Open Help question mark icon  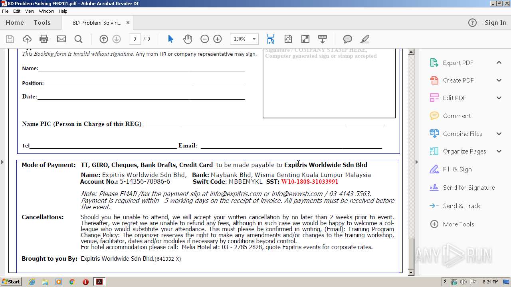tap(472, 23)
